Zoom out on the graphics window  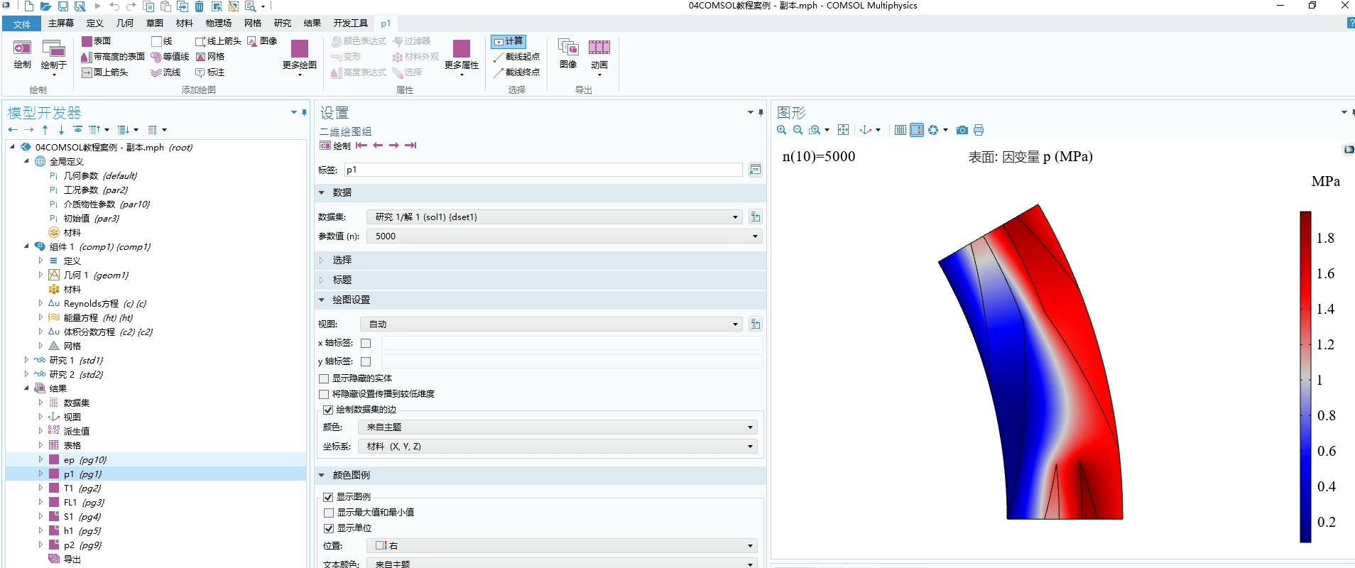coord(798,130)
